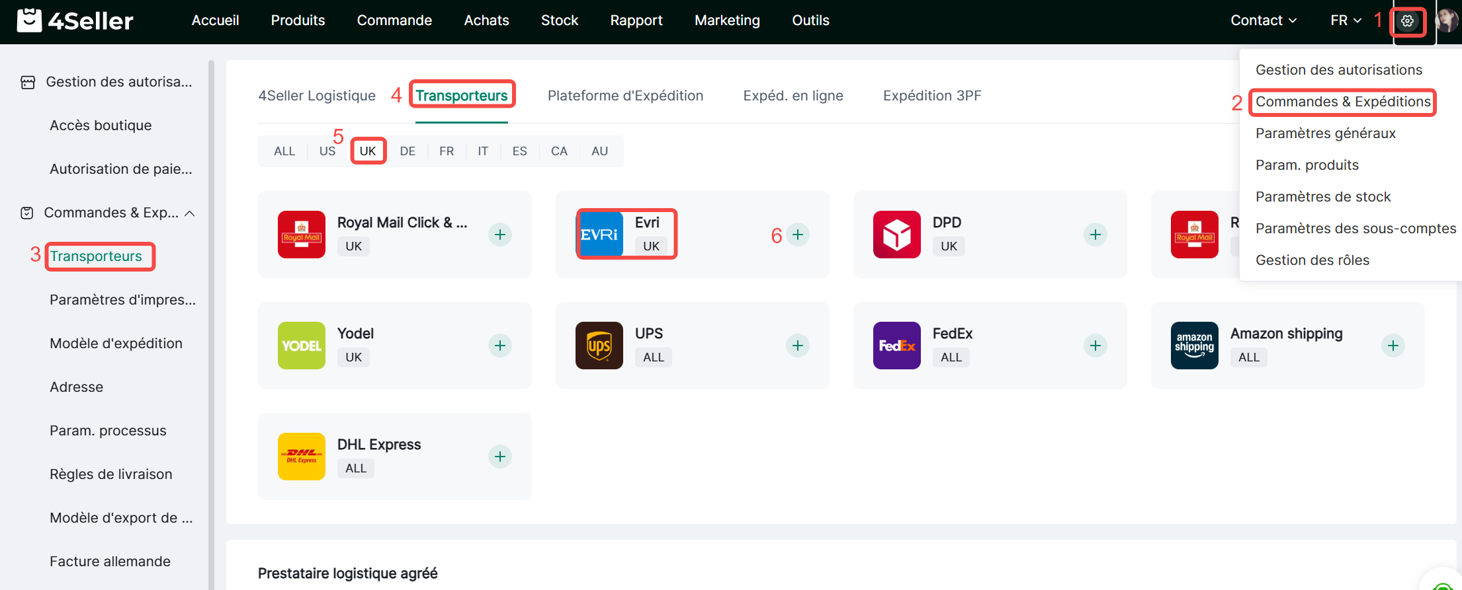The height and width of the screenshot is (590, 1462).
Task: Click the 4Seller logo
Action: (75, 21)
